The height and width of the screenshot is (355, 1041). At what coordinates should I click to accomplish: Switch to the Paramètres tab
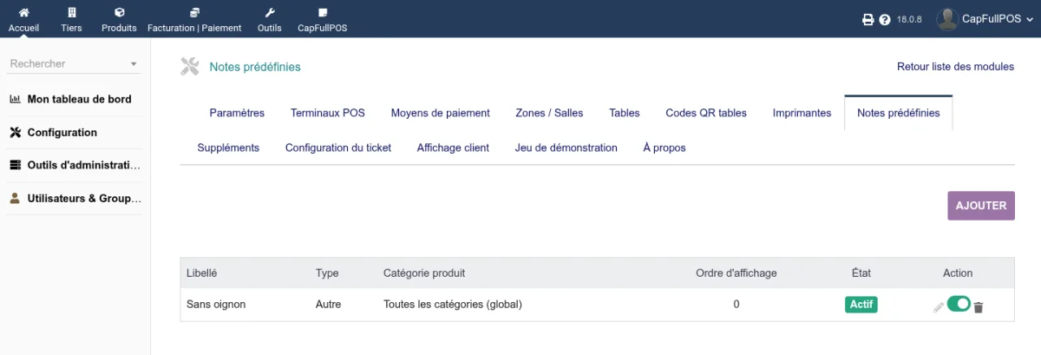coord(237,113)
